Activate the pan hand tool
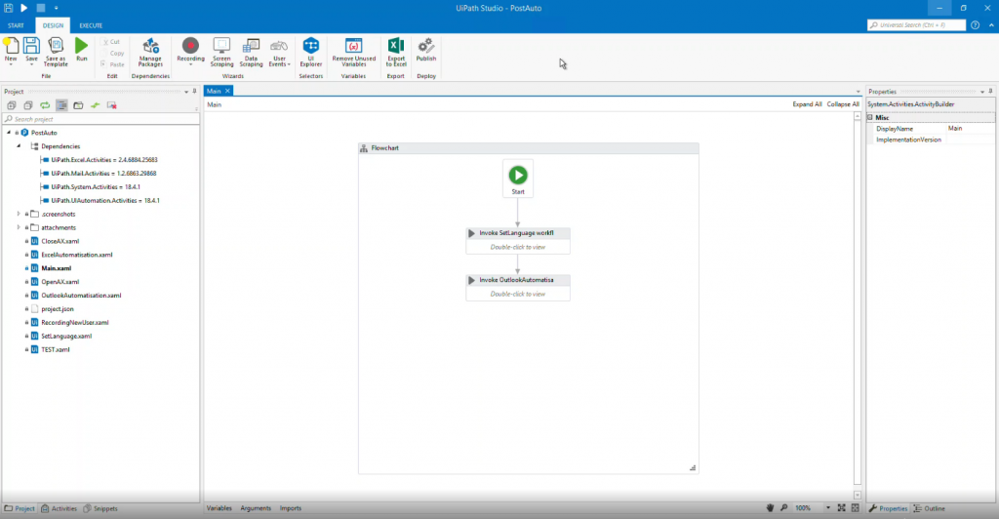This screenshot has height=519, width=999. [770, 508]
